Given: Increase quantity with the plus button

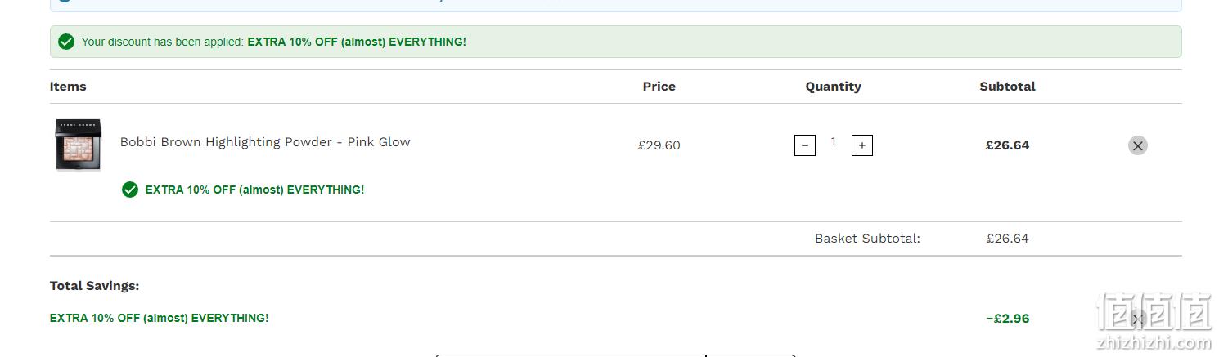Looking at the screenshot, I should 861,145.
